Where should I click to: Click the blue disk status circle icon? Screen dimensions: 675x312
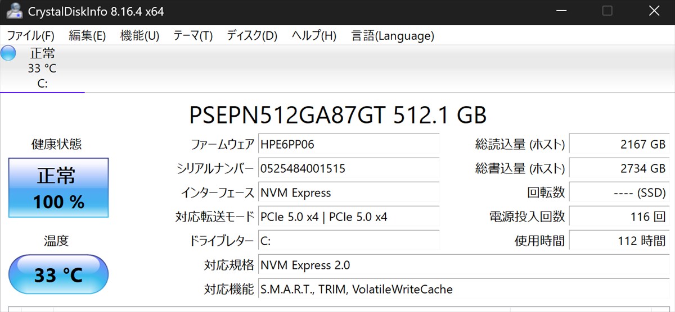pyautogui.click(x=8, y=53)
